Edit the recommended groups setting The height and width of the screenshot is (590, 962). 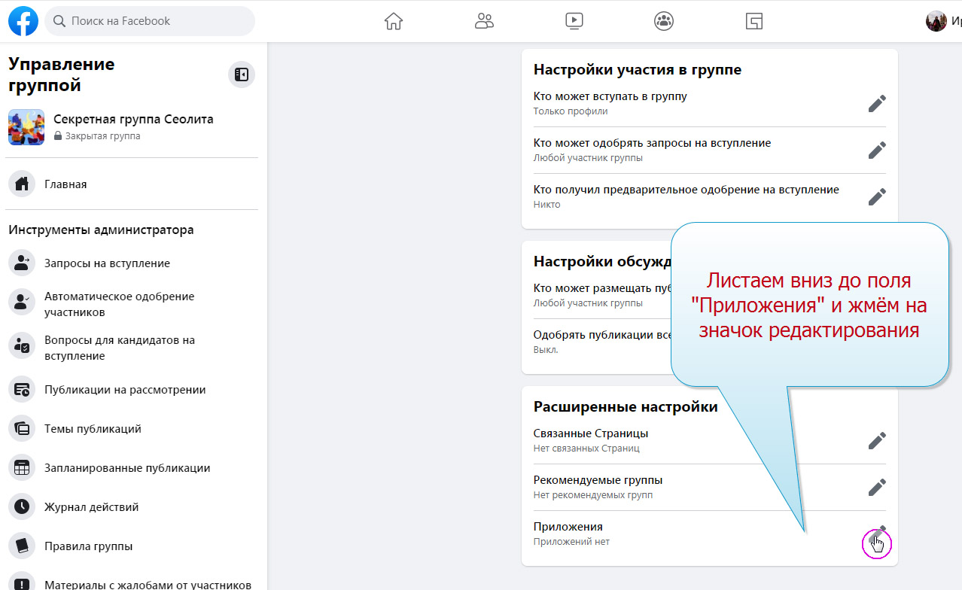pos(876,488)
